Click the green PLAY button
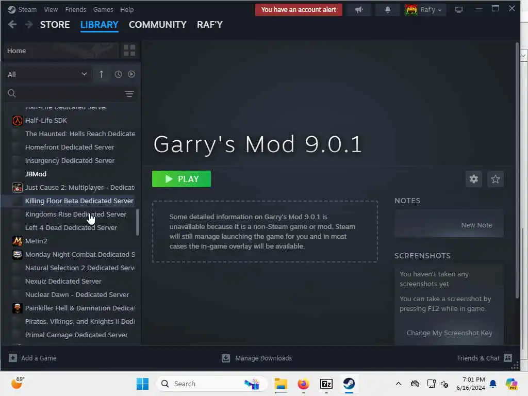 (181, 179)
